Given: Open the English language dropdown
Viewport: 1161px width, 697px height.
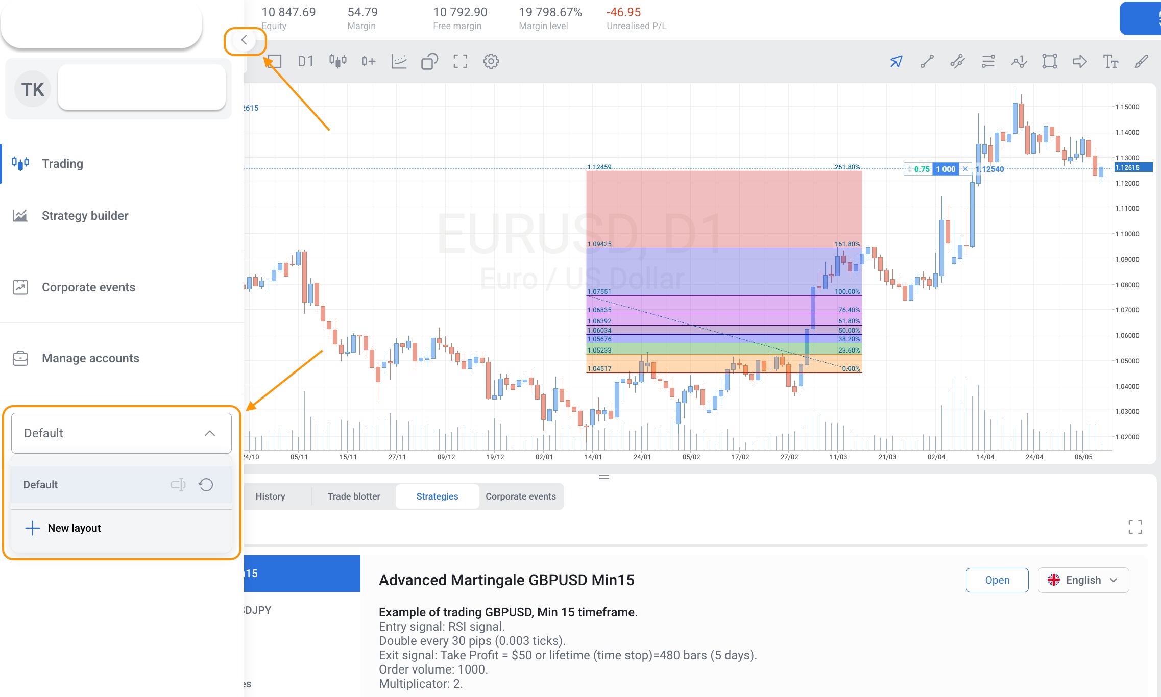Looking at the screenshot, I should (1083, 580).
